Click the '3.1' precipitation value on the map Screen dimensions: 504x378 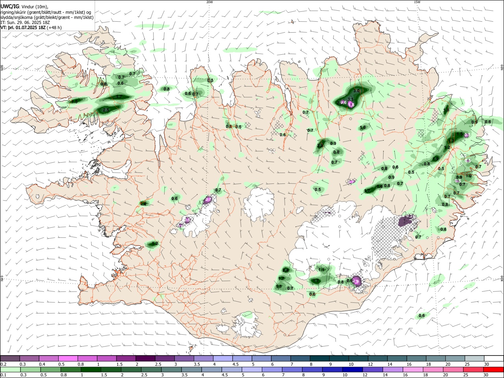350,99
